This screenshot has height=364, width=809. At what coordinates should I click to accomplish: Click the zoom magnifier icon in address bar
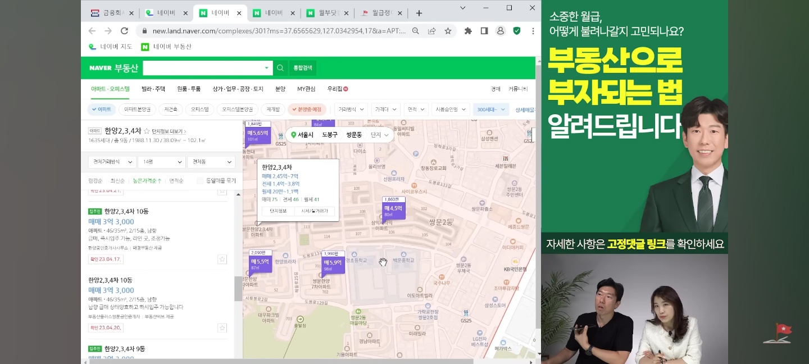(416, 31)
